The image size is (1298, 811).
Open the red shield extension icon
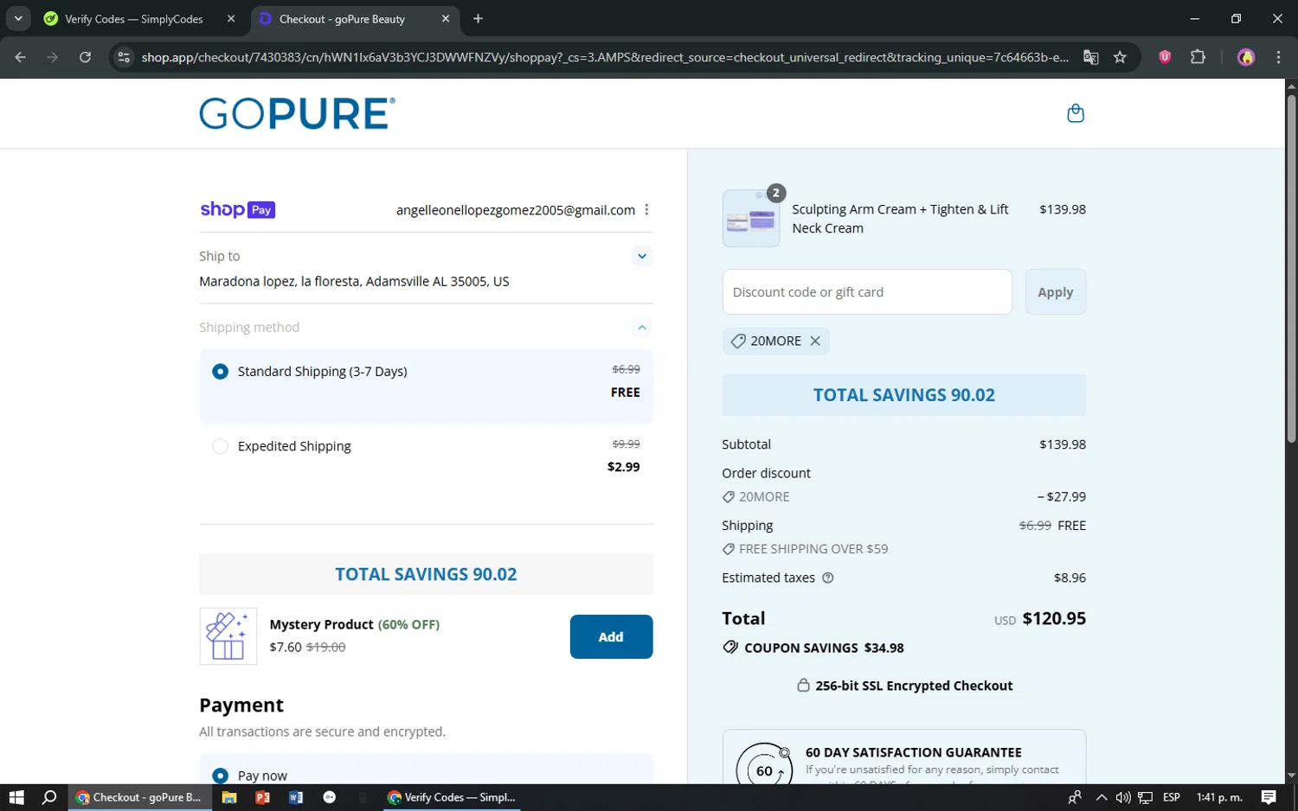pos(1165,57)
